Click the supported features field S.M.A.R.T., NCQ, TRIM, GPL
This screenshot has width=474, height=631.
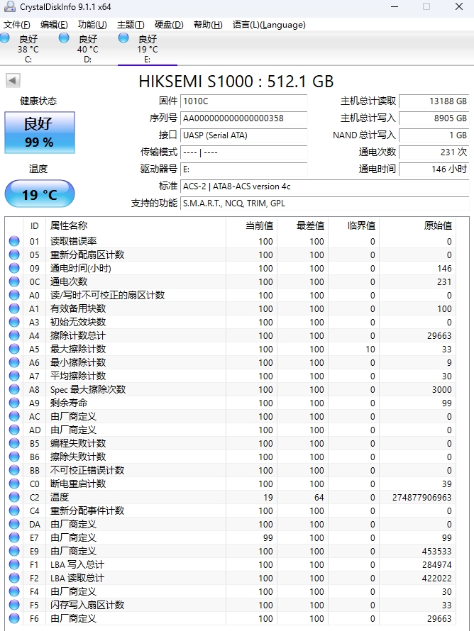click(x=324, y=203)
